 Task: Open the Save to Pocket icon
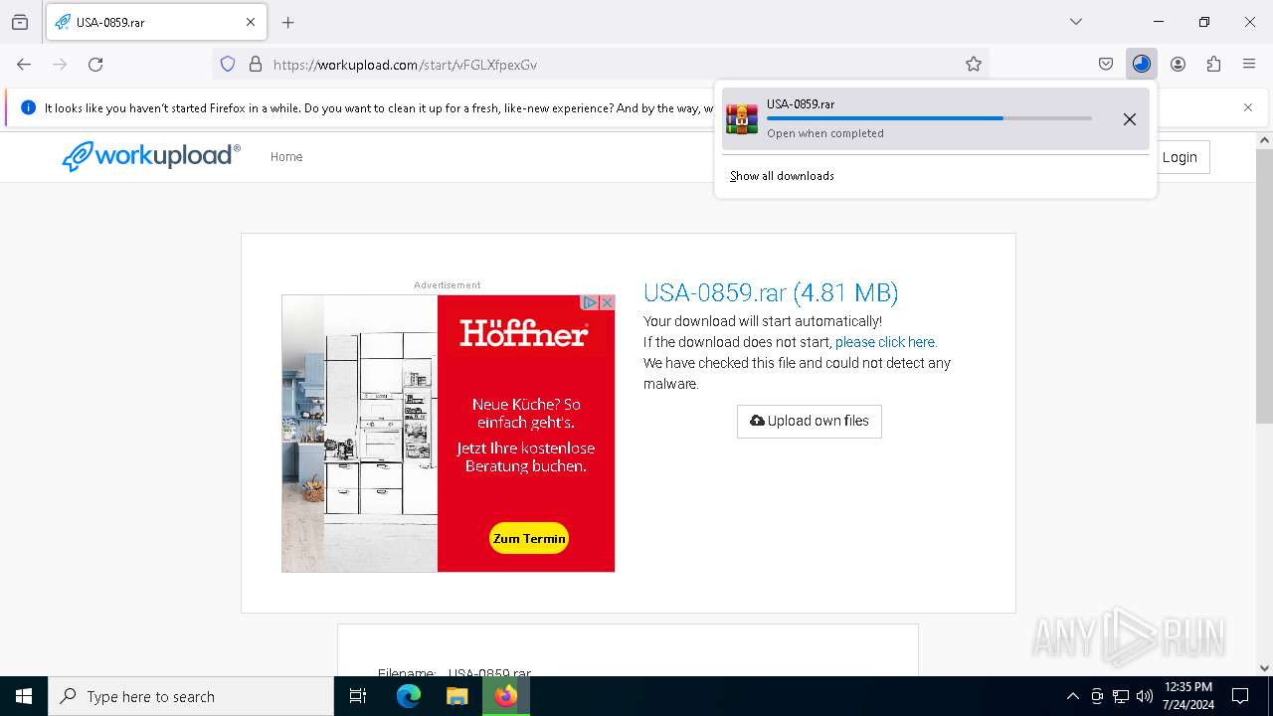point(1106,64)
